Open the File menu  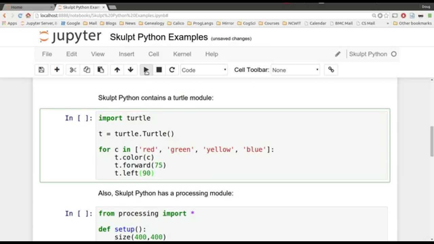coord(47,54)
